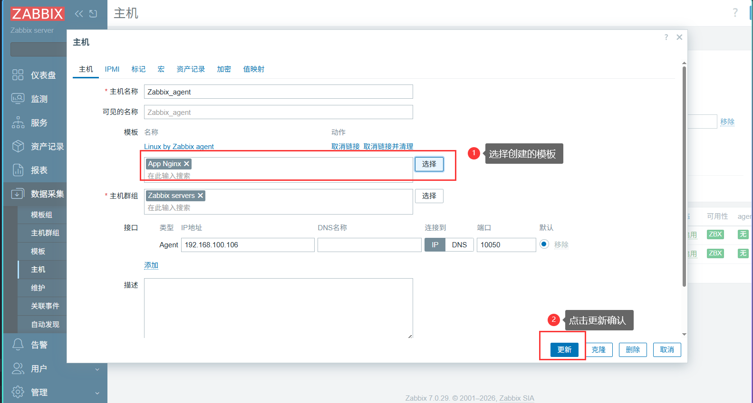Click 选择 button next to host groups
The width and height of the screenshot is (753, 403).
(x=429, y=196)
